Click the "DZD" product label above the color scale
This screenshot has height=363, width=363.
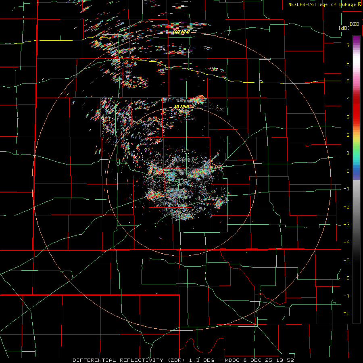tap(355, 24)
